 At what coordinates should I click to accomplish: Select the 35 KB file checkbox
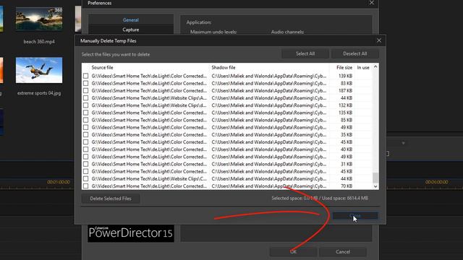click(x=85, y=135)
